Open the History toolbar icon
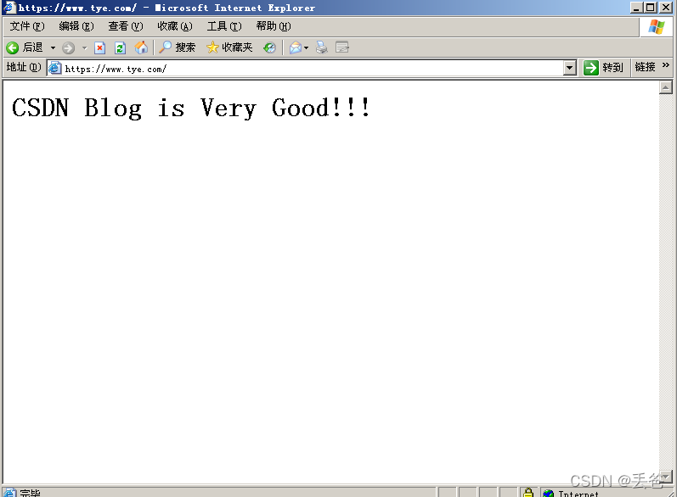 point(269,47)
